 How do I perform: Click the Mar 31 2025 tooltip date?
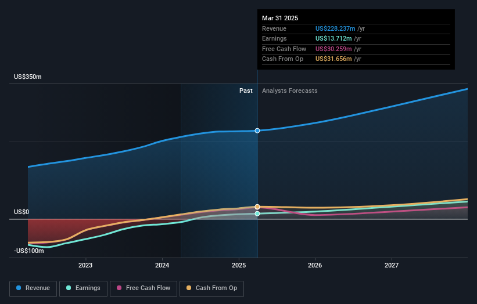pos(280,18)
